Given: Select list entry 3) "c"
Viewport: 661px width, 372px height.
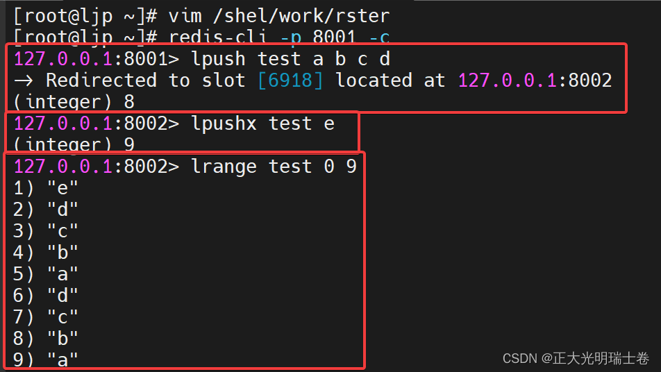Looking at the screenshot, I should (x=46, y=230).
